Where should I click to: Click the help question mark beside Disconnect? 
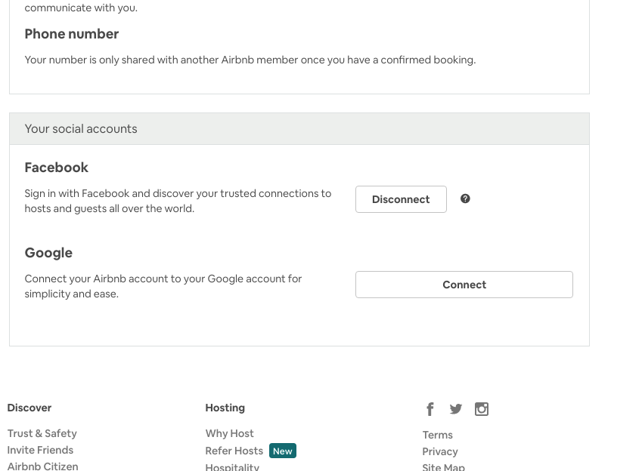coord(465,199)
